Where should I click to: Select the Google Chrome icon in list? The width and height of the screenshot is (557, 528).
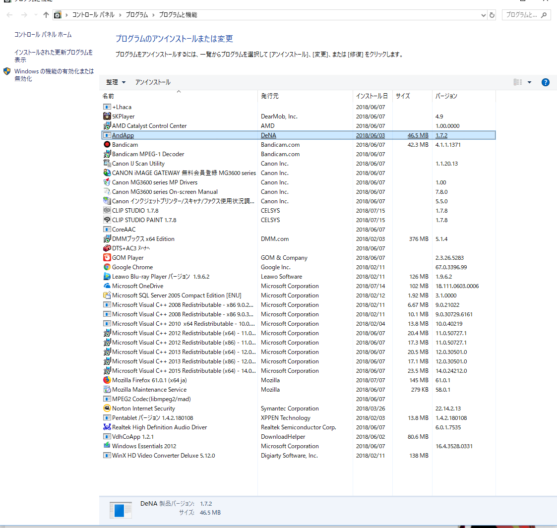tap(107, 267)
